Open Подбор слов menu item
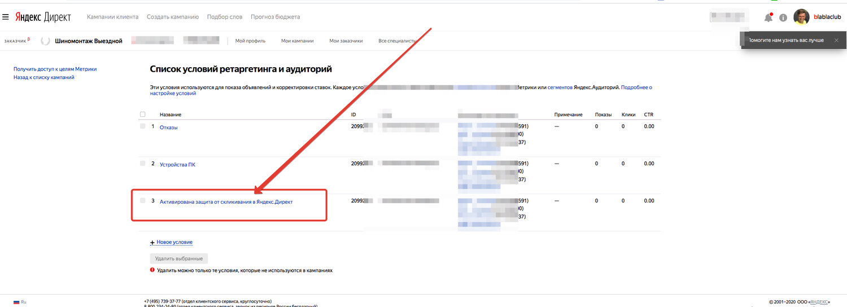The image size is (847, 307). click(x=225, y=17)
